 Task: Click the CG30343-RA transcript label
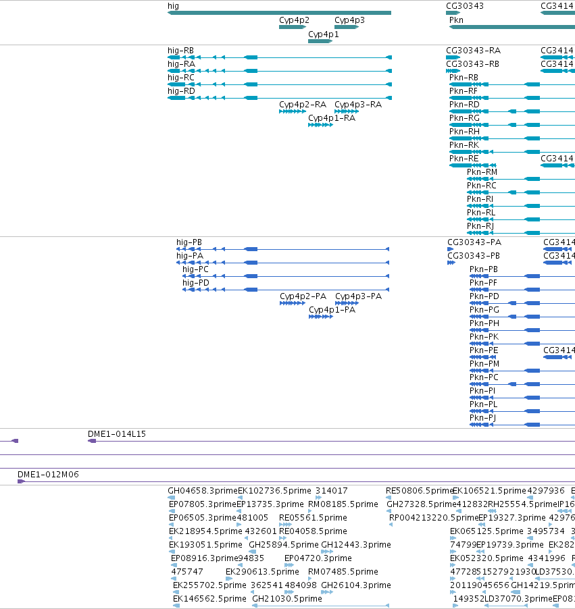(x=473, y=51)
